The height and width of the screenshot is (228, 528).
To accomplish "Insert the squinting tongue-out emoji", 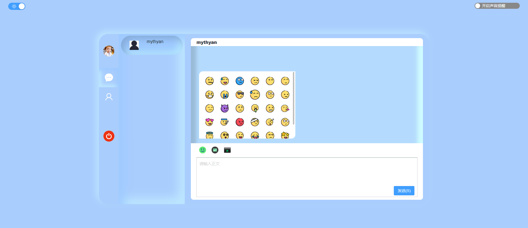I will point(240,135).
